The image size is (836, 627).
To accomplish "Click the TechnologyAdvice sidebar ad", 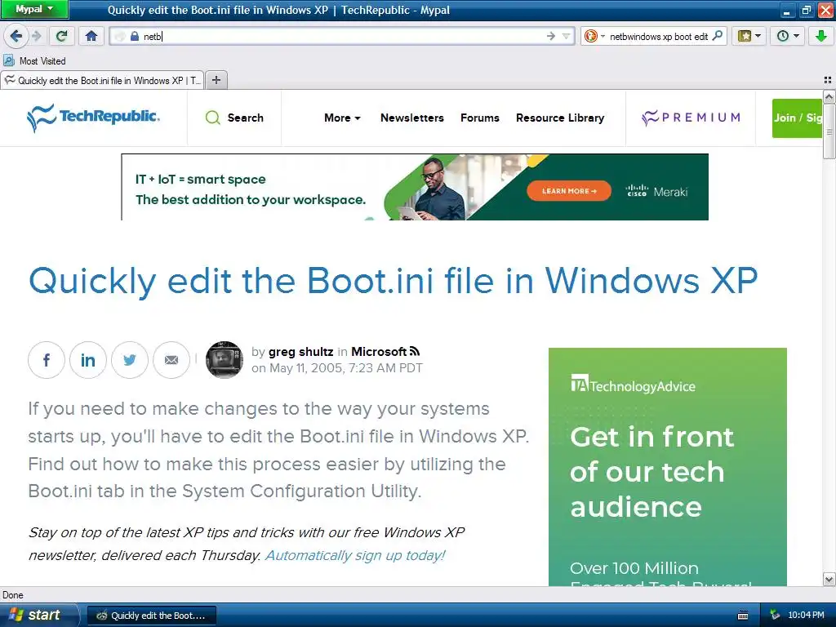I will pos(668,467).
